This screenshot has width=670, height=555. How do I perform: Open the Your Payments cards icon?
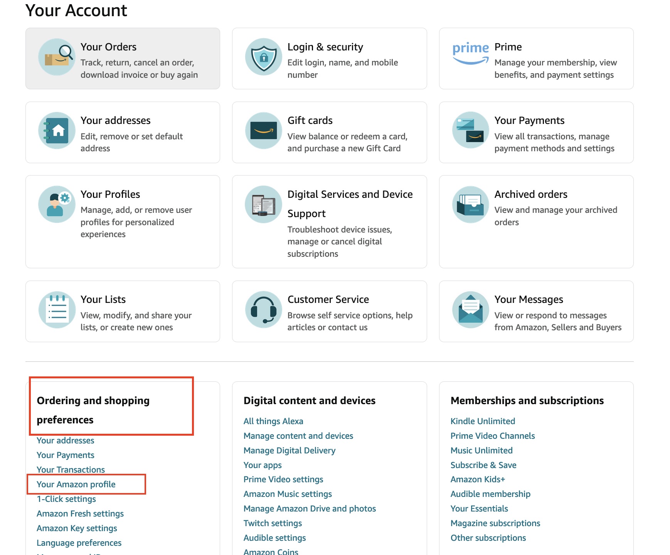point(470,130)
